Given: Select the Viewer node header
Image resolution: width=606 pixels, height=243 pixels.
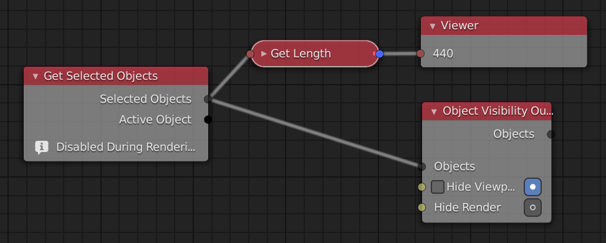Looking at the screenshot, I should tap(504, 26).
